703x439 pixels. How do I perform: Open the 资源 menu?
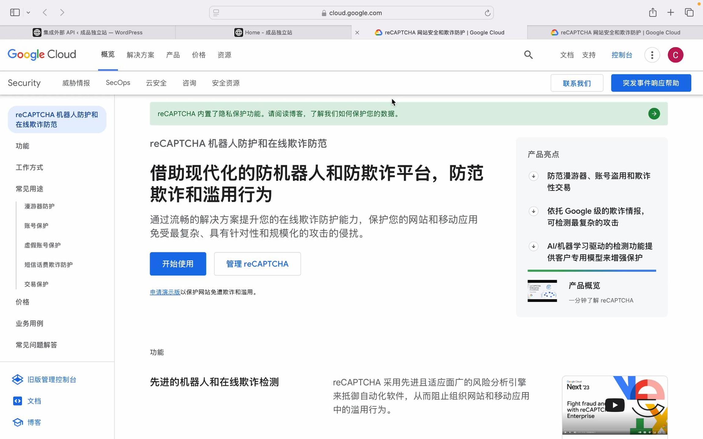tap(224, 55)
